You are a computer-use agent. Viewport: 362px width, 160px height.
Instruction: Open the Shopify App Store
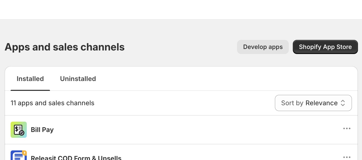point(325,47)
